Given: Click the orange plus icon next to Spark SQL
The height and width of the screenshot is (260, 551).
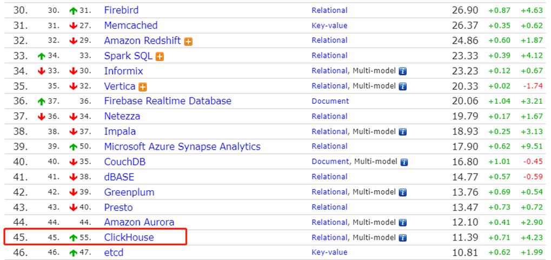Looking at the screenshot, I should 160,57.
